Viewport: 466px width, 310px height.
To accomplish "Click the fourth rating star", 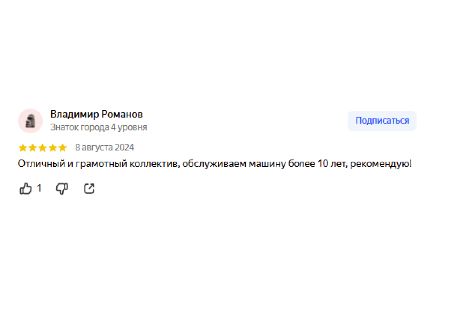I will tap(52, 148).
